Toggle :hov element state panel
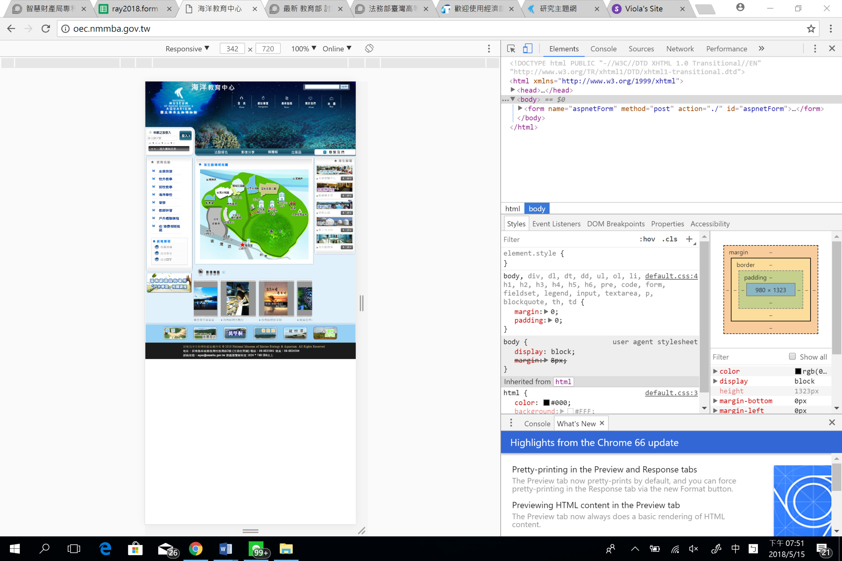The height and width of the screenshot is (561, 842). point(647,239)
